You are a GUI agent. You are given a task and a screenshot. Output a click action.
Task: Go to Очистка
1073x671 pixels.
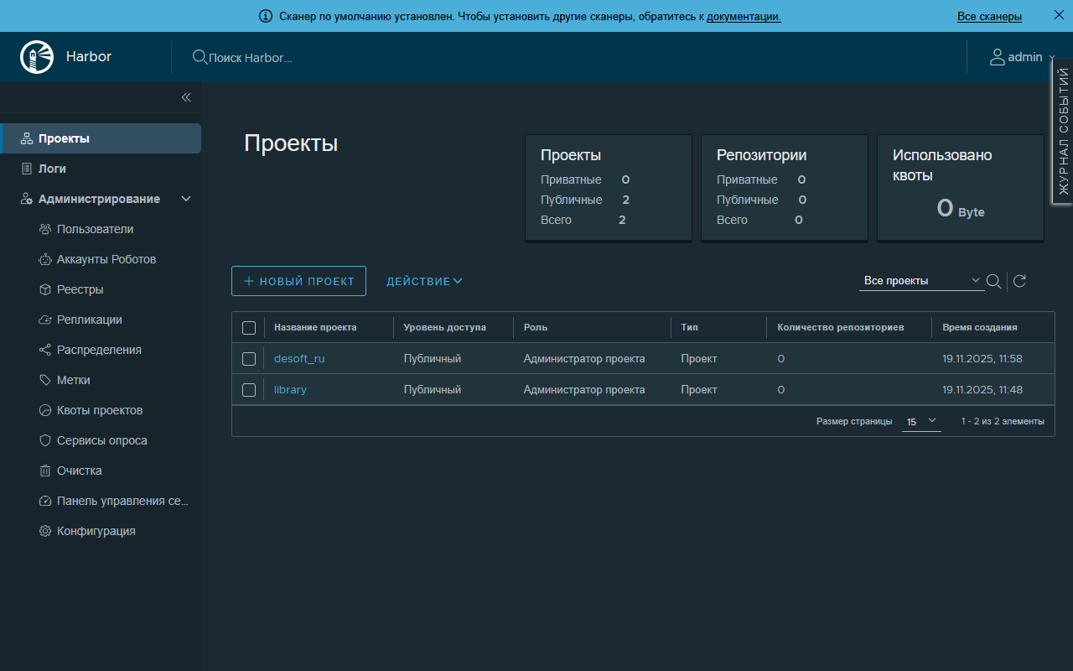point(80,471)
